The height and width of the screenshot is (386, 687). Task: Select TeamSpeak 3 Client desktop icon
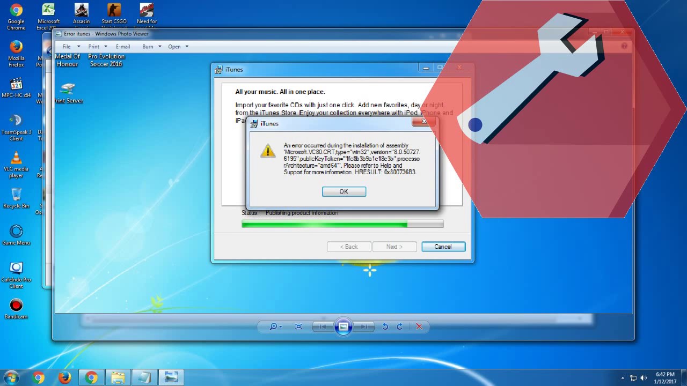pyautogui.click(x=16, y=128)
